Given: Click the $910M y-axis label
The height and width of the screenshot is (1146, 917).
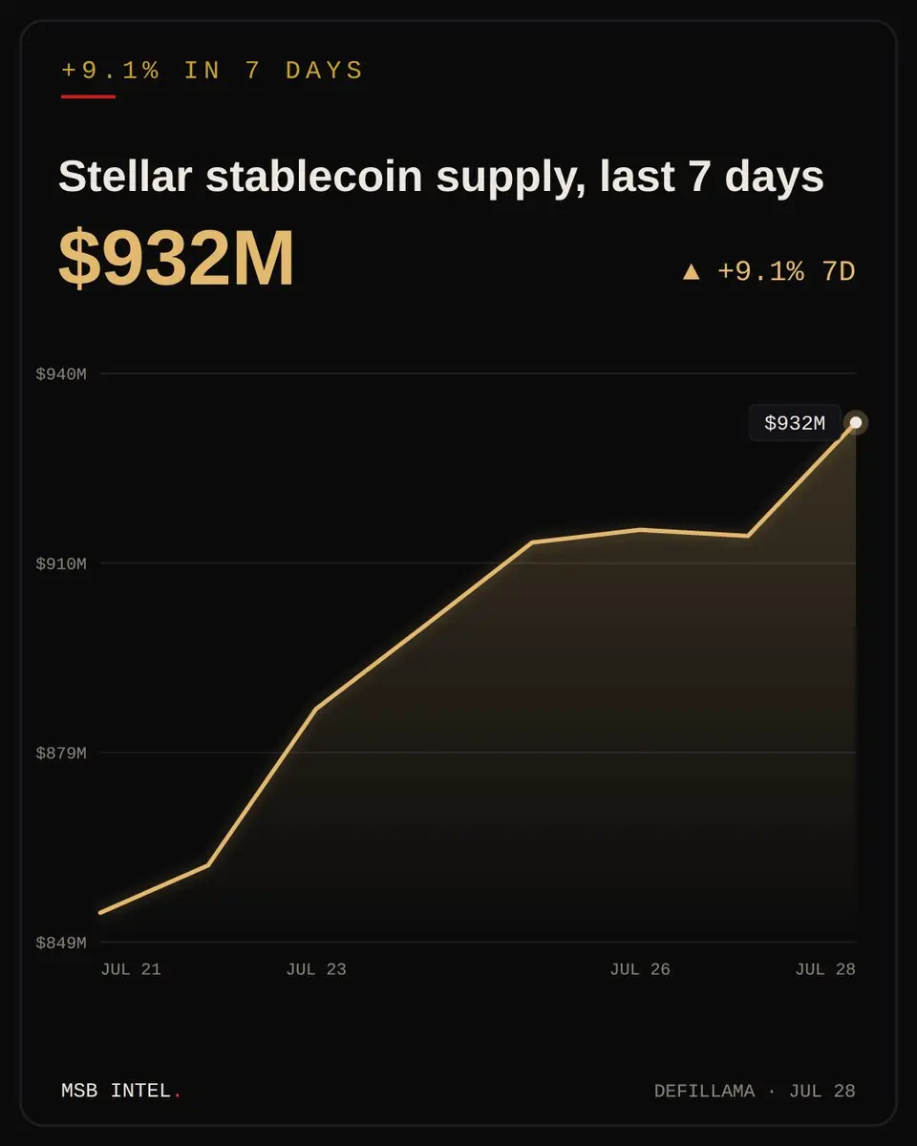Looking at the screenshot, I should (x=61, y=564).
